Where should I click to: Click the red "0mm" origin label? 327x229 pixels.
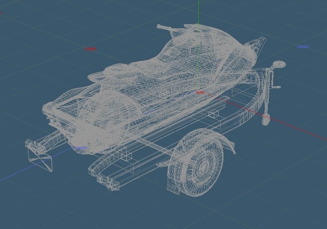point(200,92)
